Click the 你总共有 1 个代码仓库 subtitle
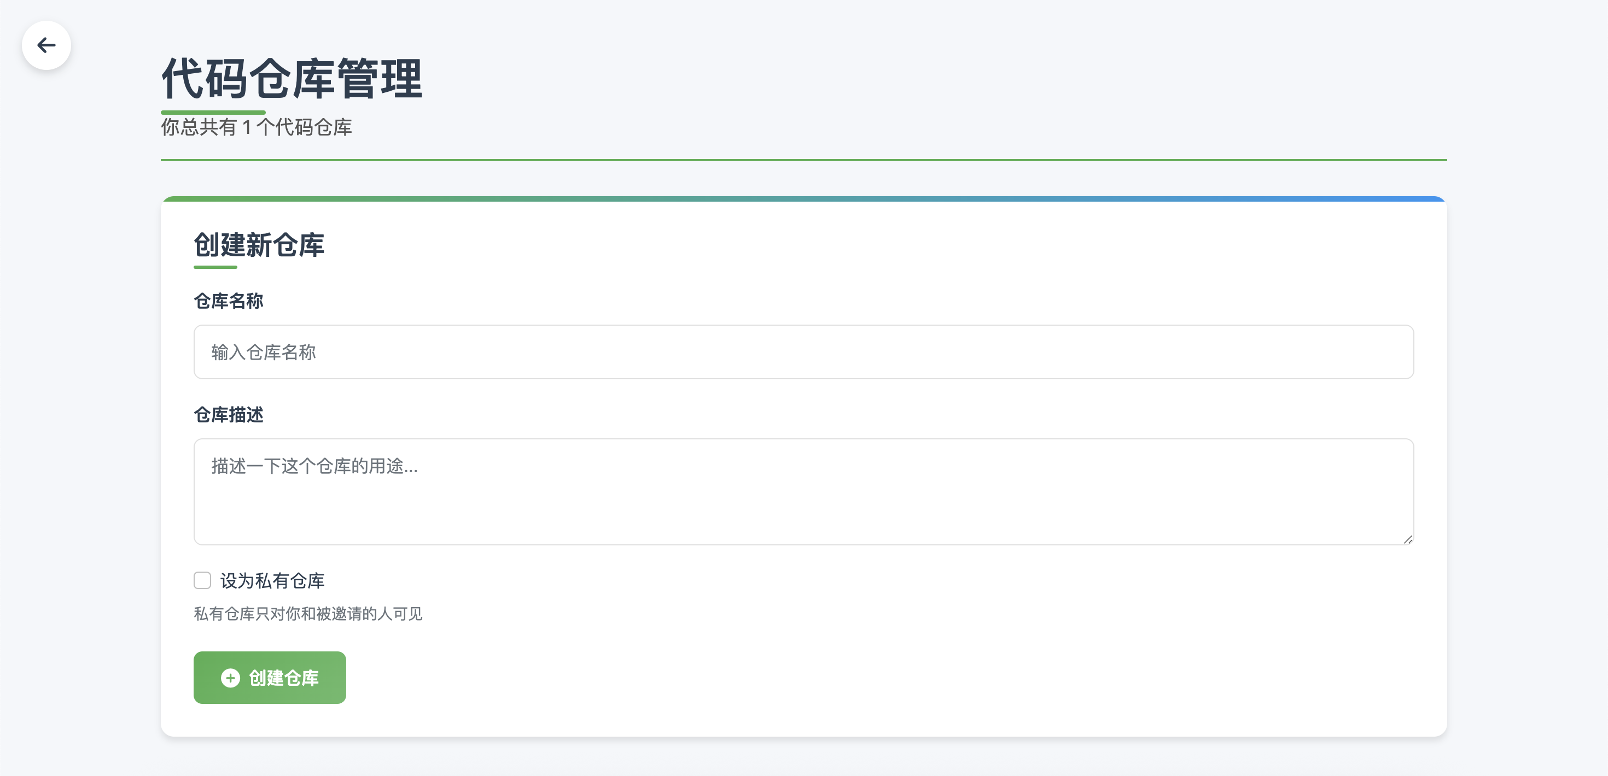The image size is (1608, 776). pos(257,127)
